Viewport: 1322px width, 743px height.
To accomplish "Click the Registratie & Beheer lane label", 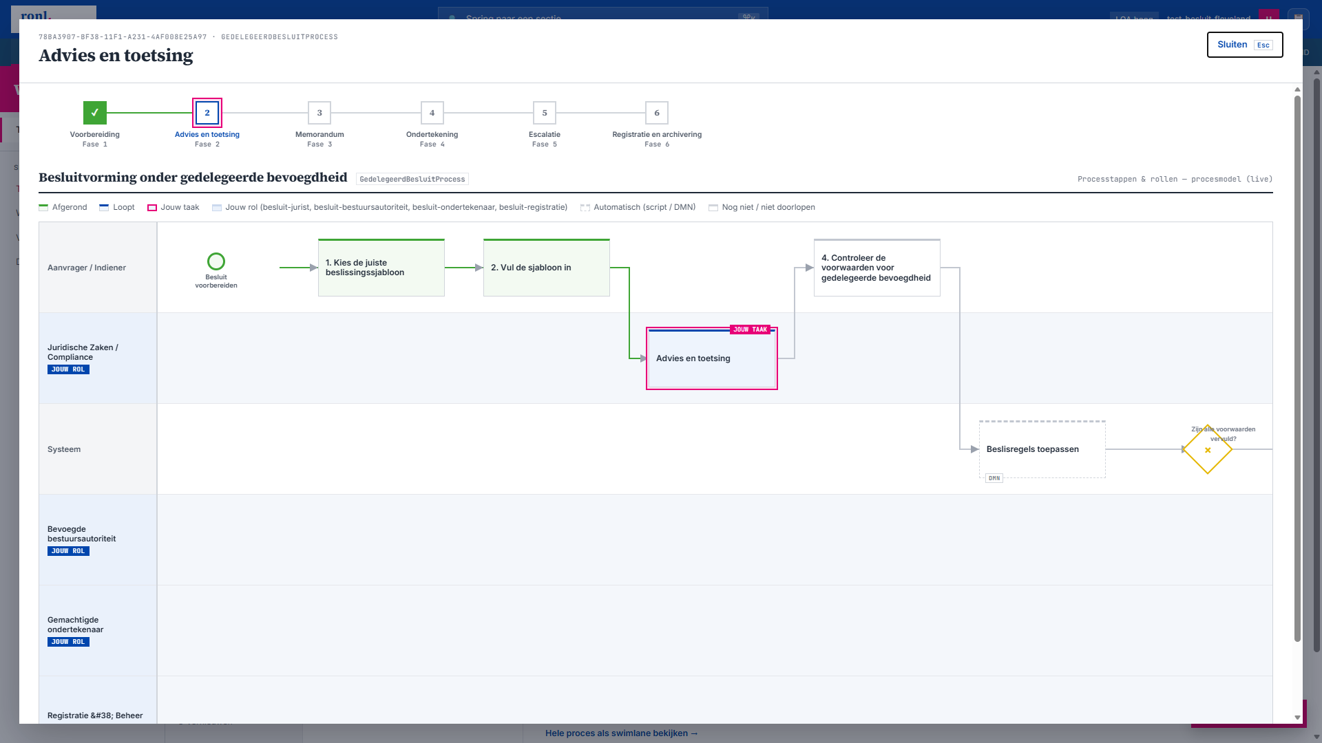I will (95, 715).
